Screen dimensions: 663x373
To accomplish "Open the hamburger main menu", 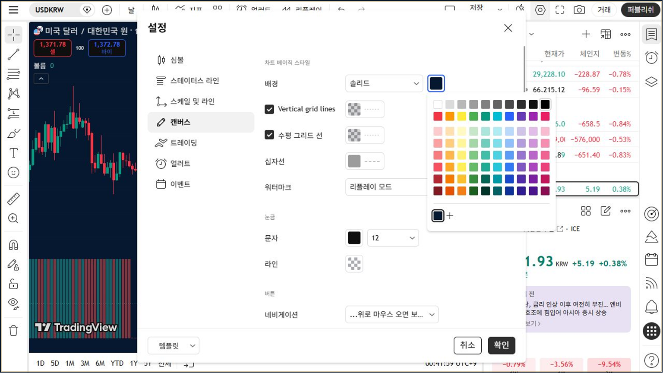I will coord(13,10).
